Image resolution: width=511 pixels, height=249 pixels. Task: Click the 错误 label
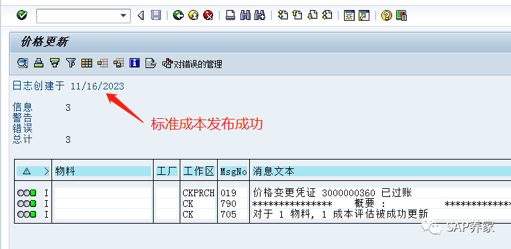23,129
